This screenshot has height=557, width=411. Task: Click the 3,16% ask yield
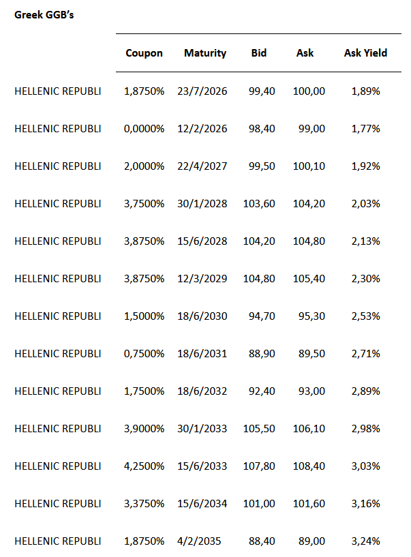tap(365, 503)
